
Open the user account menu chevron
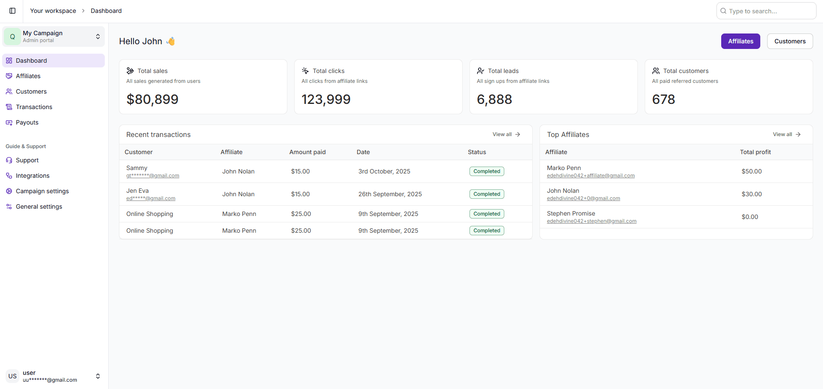(x=98, y=376)
